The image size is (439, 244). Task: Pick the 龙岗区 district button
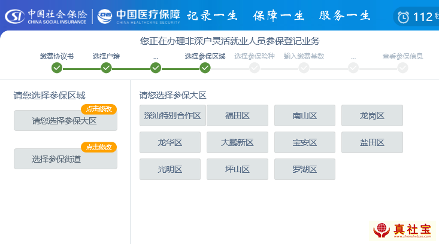click(x=372, y=115)
